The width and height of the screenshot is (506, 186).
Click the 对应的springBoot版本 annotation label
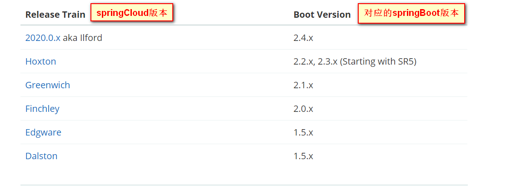click(411, 13)
